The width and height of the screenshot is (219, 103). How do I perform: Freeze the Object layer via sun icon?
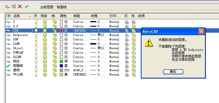point(45,48)
